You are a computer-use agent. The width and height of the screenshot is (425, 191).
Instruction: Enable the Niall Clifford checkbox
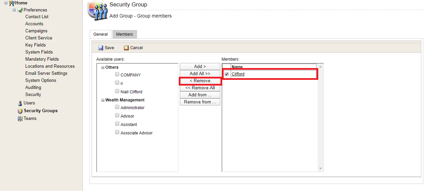point(117,91)
